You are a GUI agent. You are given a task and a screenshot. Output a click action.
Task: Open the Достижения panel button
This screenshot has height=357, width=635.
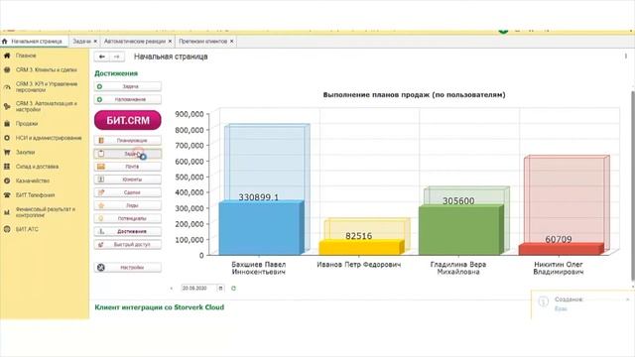coord(128,231)
